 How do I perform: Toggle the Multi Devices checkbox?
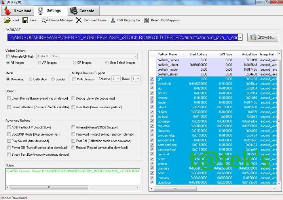click(x=74, y=79)
